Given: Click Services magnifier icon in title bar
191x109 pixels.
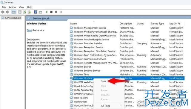Looking at the screenshot, I should point(2,2).
